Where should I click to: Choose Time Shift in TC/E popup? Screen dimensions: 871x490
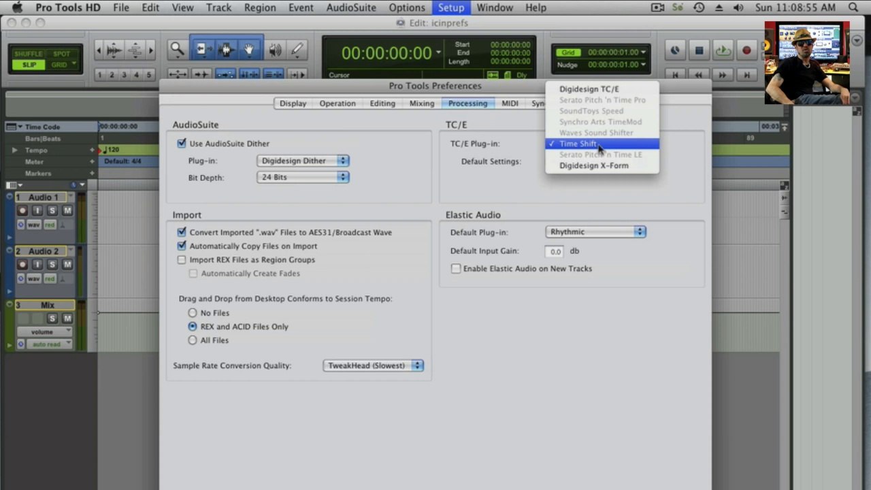pos(602,144)
